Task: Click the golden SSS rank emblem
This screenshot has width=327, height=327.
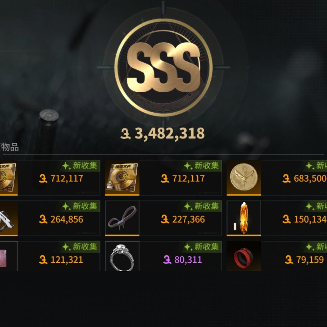Action: click(x=163, y=67)
